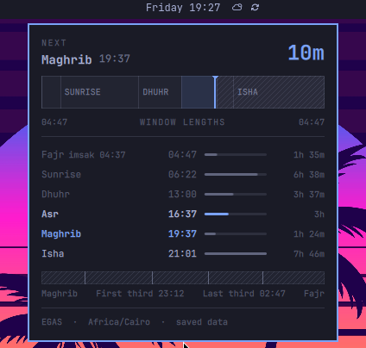The height and width of the screenshot is (348, 366).
Task: Click the Fajr label under night bar
Action: pos(314,294)
